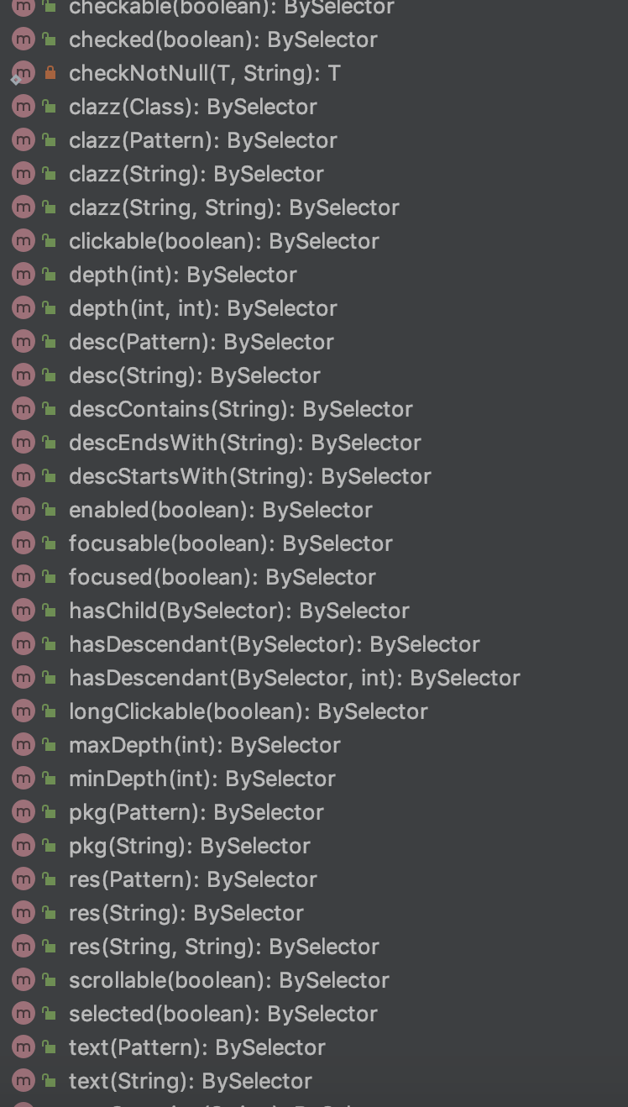This screenshot has height=1107, width=628.
Task: Click the method icon next to clazz(Class)
Action: [x=24, y=107]
